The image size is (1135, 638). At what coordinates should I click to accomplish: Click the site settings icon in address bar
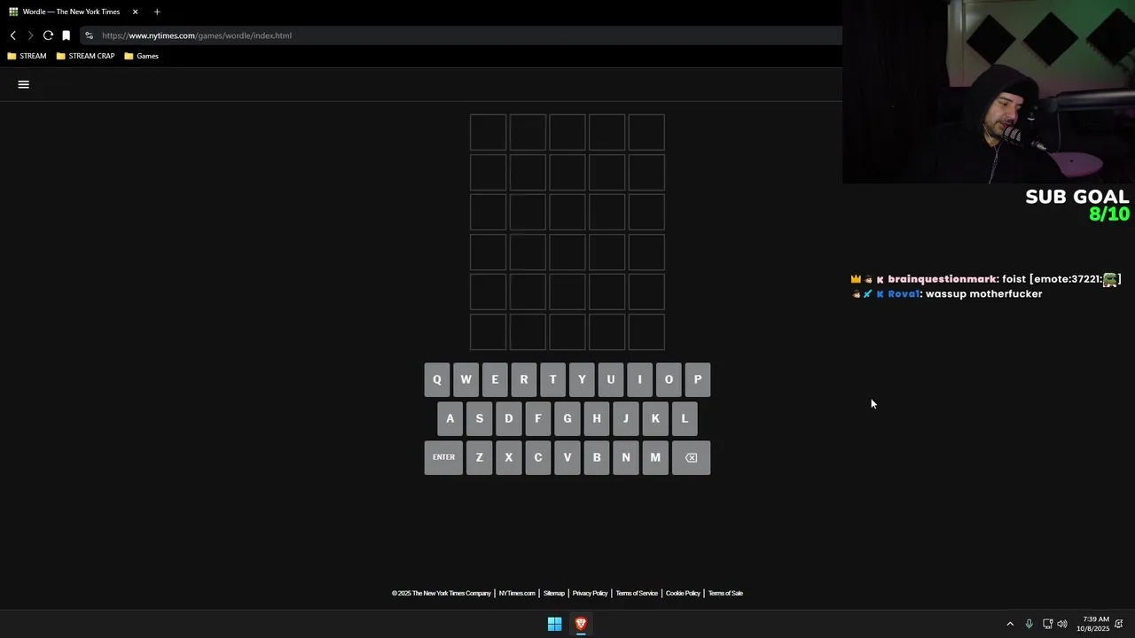89,35
